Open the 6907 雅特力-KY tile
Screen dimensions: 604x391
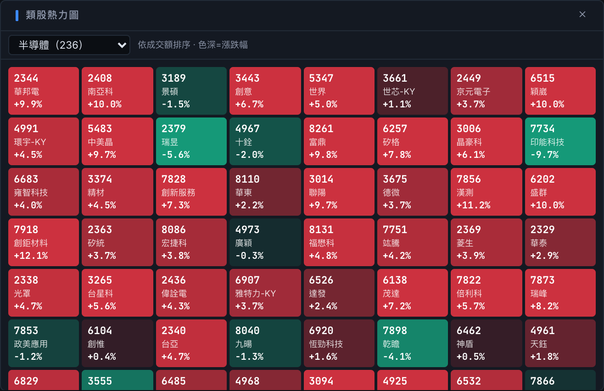point(265,293)
